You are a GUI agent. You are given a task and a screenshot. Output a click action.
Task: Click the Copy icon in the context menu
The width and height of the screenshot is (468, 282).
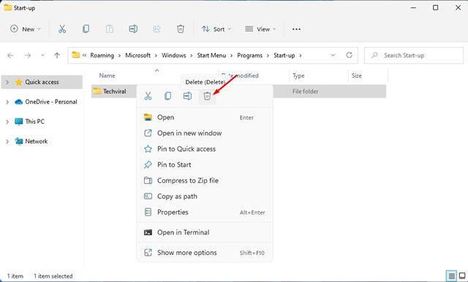[x=167, y=96]
